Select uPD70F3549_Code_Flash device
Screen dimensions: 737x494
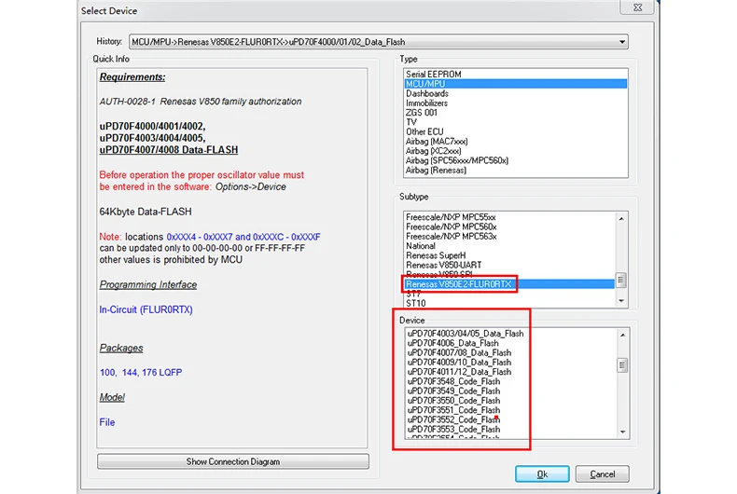[511, 391]
